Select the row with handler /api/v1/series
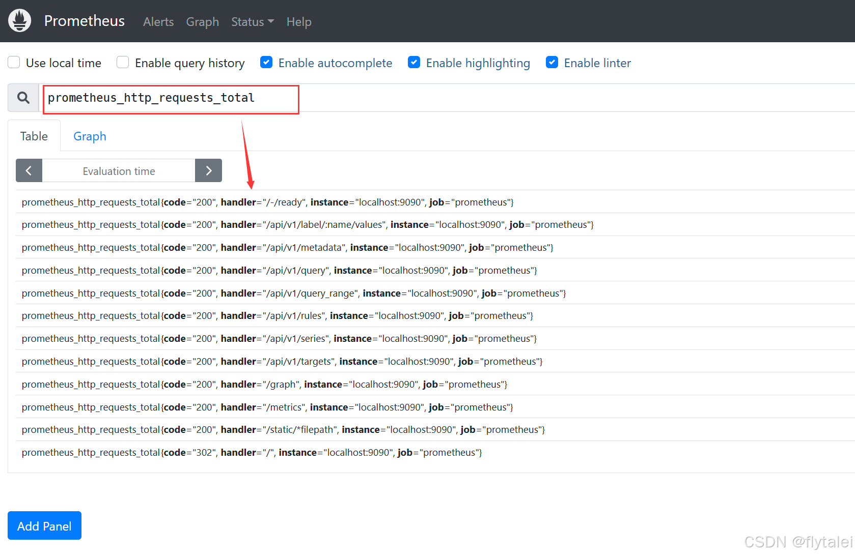Image resolution: width=855 pixels, height=557 pixels. [435, 338]
